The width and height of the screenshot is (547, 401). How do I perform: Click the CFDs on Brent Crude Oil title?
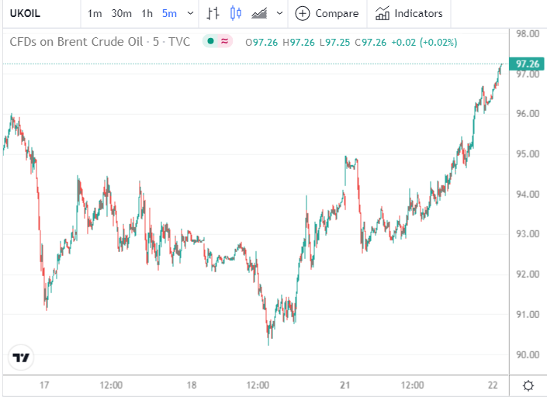(100, 42)
